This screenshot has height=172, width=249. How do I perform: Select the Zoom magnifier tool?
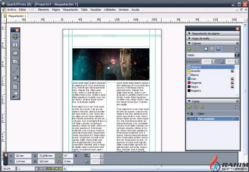click(15, 95)
